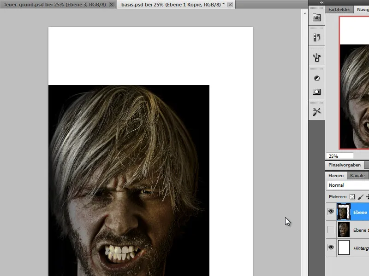Collapse the panel dock with double arrows
Screen dimensions: 369x276
pos(321,2)
